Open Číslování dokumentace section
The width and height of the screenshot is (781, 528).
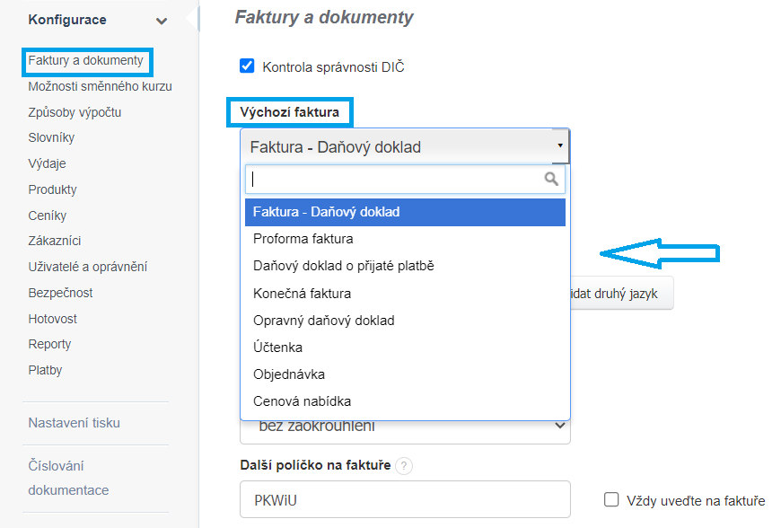68,478
